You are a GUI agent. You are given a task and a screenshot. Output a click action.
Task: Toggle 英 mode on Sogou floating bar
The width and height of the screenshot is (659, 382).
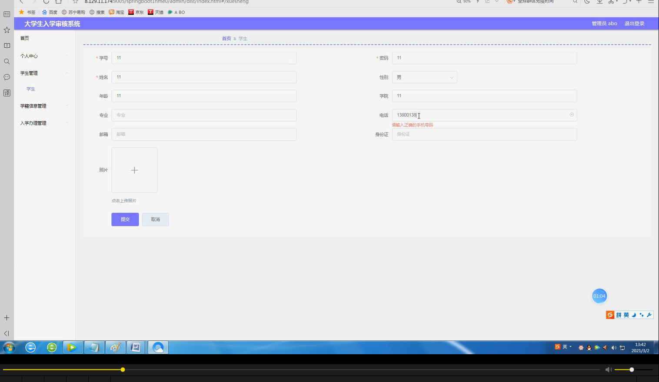pyautogui.click(x=626, y=315)
